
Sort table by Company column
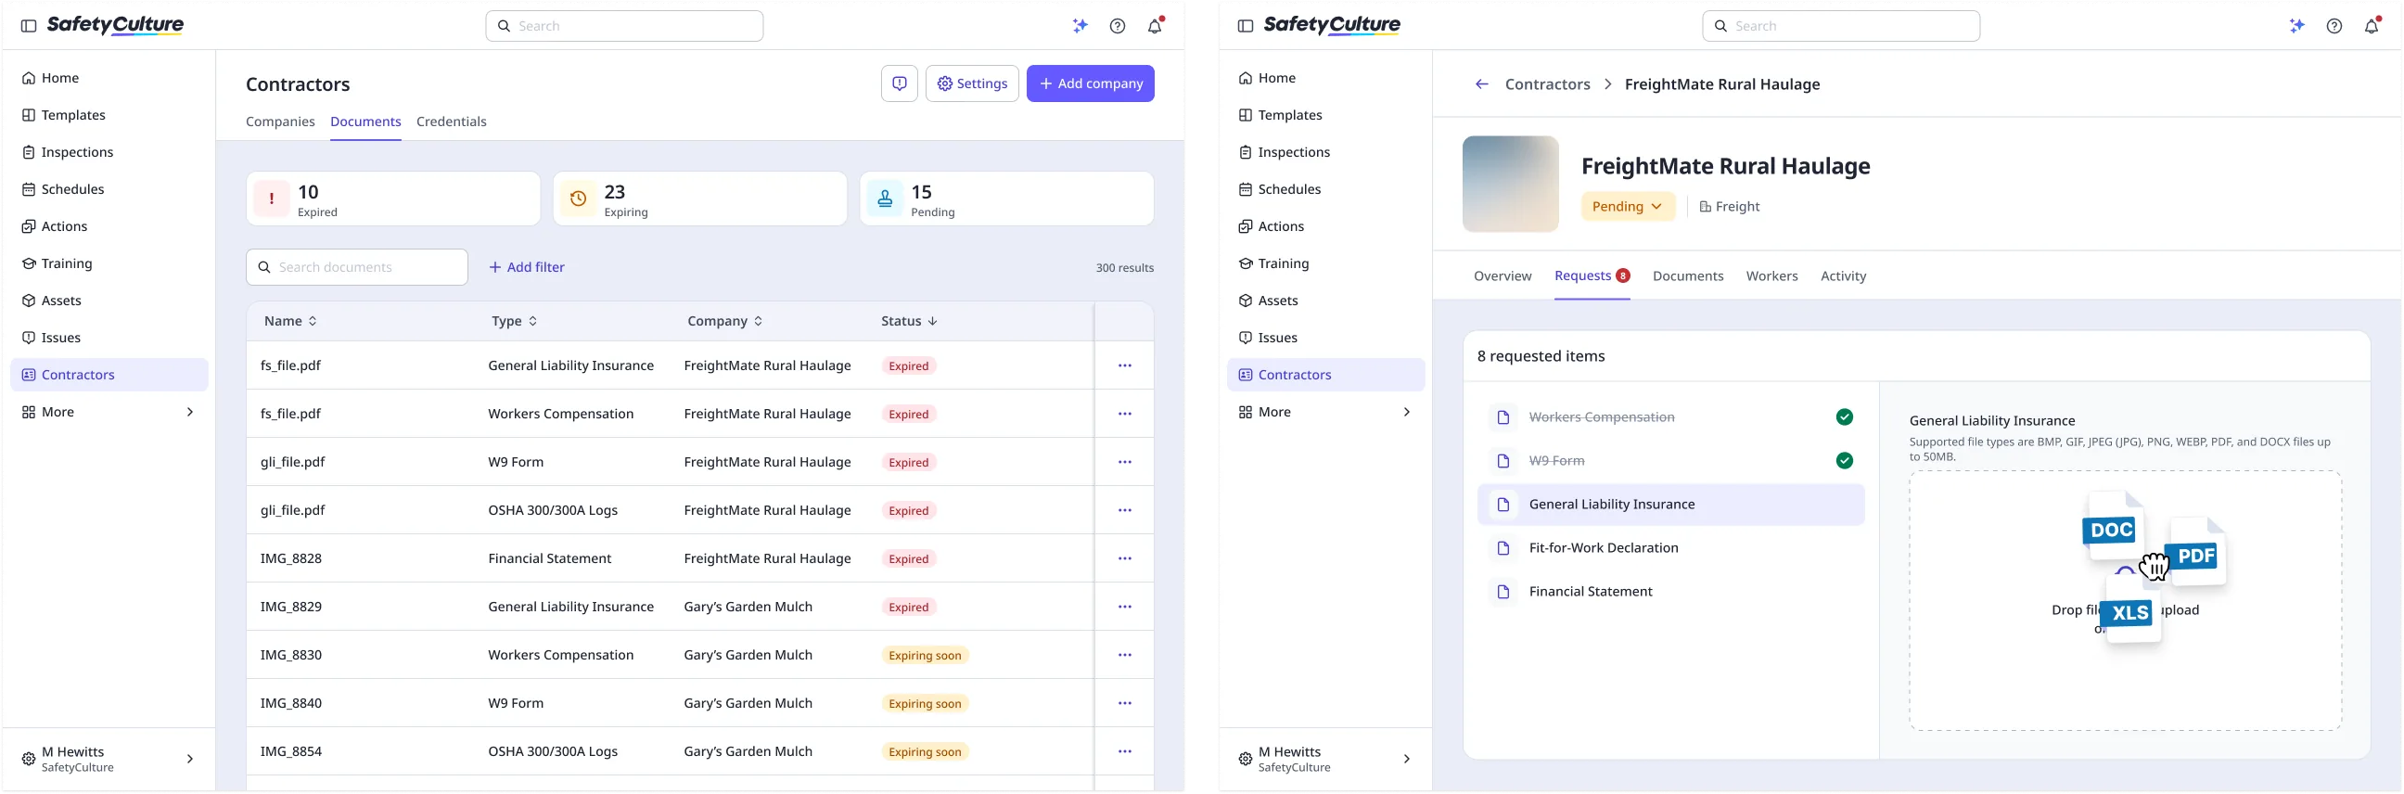click(725, 321)
